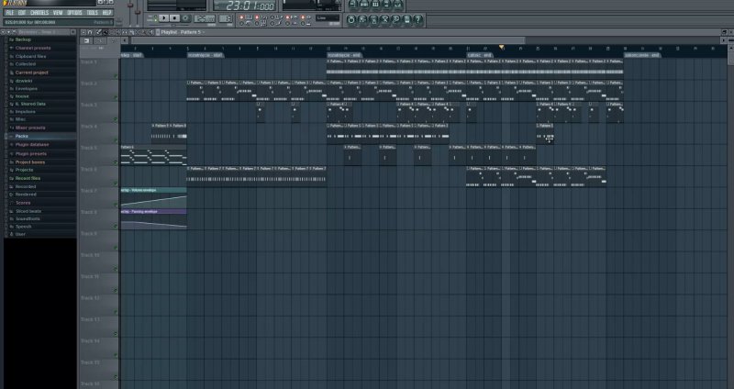Open the HELP menu
Image resolution: width=734 pixels, height=389 pixels.
pyautogui.click(x=106, y=13)
